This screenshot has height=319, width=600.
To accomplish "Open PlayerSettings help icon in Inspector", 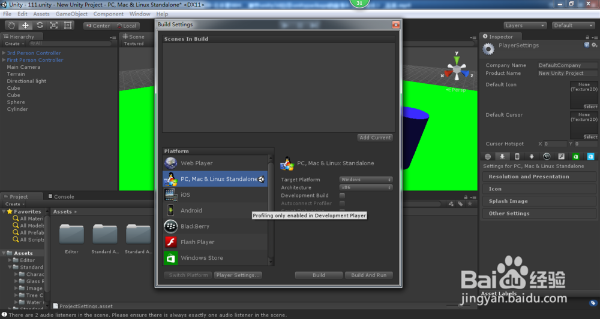I will pyautogui.click(x=587, y=45).
